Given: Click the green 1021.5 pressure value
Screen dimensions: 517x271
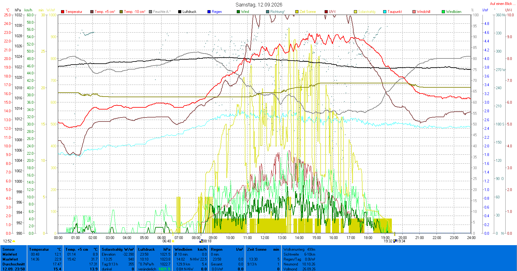Looking at the screenshot, I should click(x=164, y=269).
